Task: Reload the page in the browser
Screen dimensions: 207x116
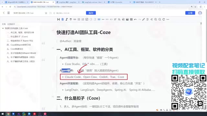Action: pyautogui.click(x=10, y=6)
